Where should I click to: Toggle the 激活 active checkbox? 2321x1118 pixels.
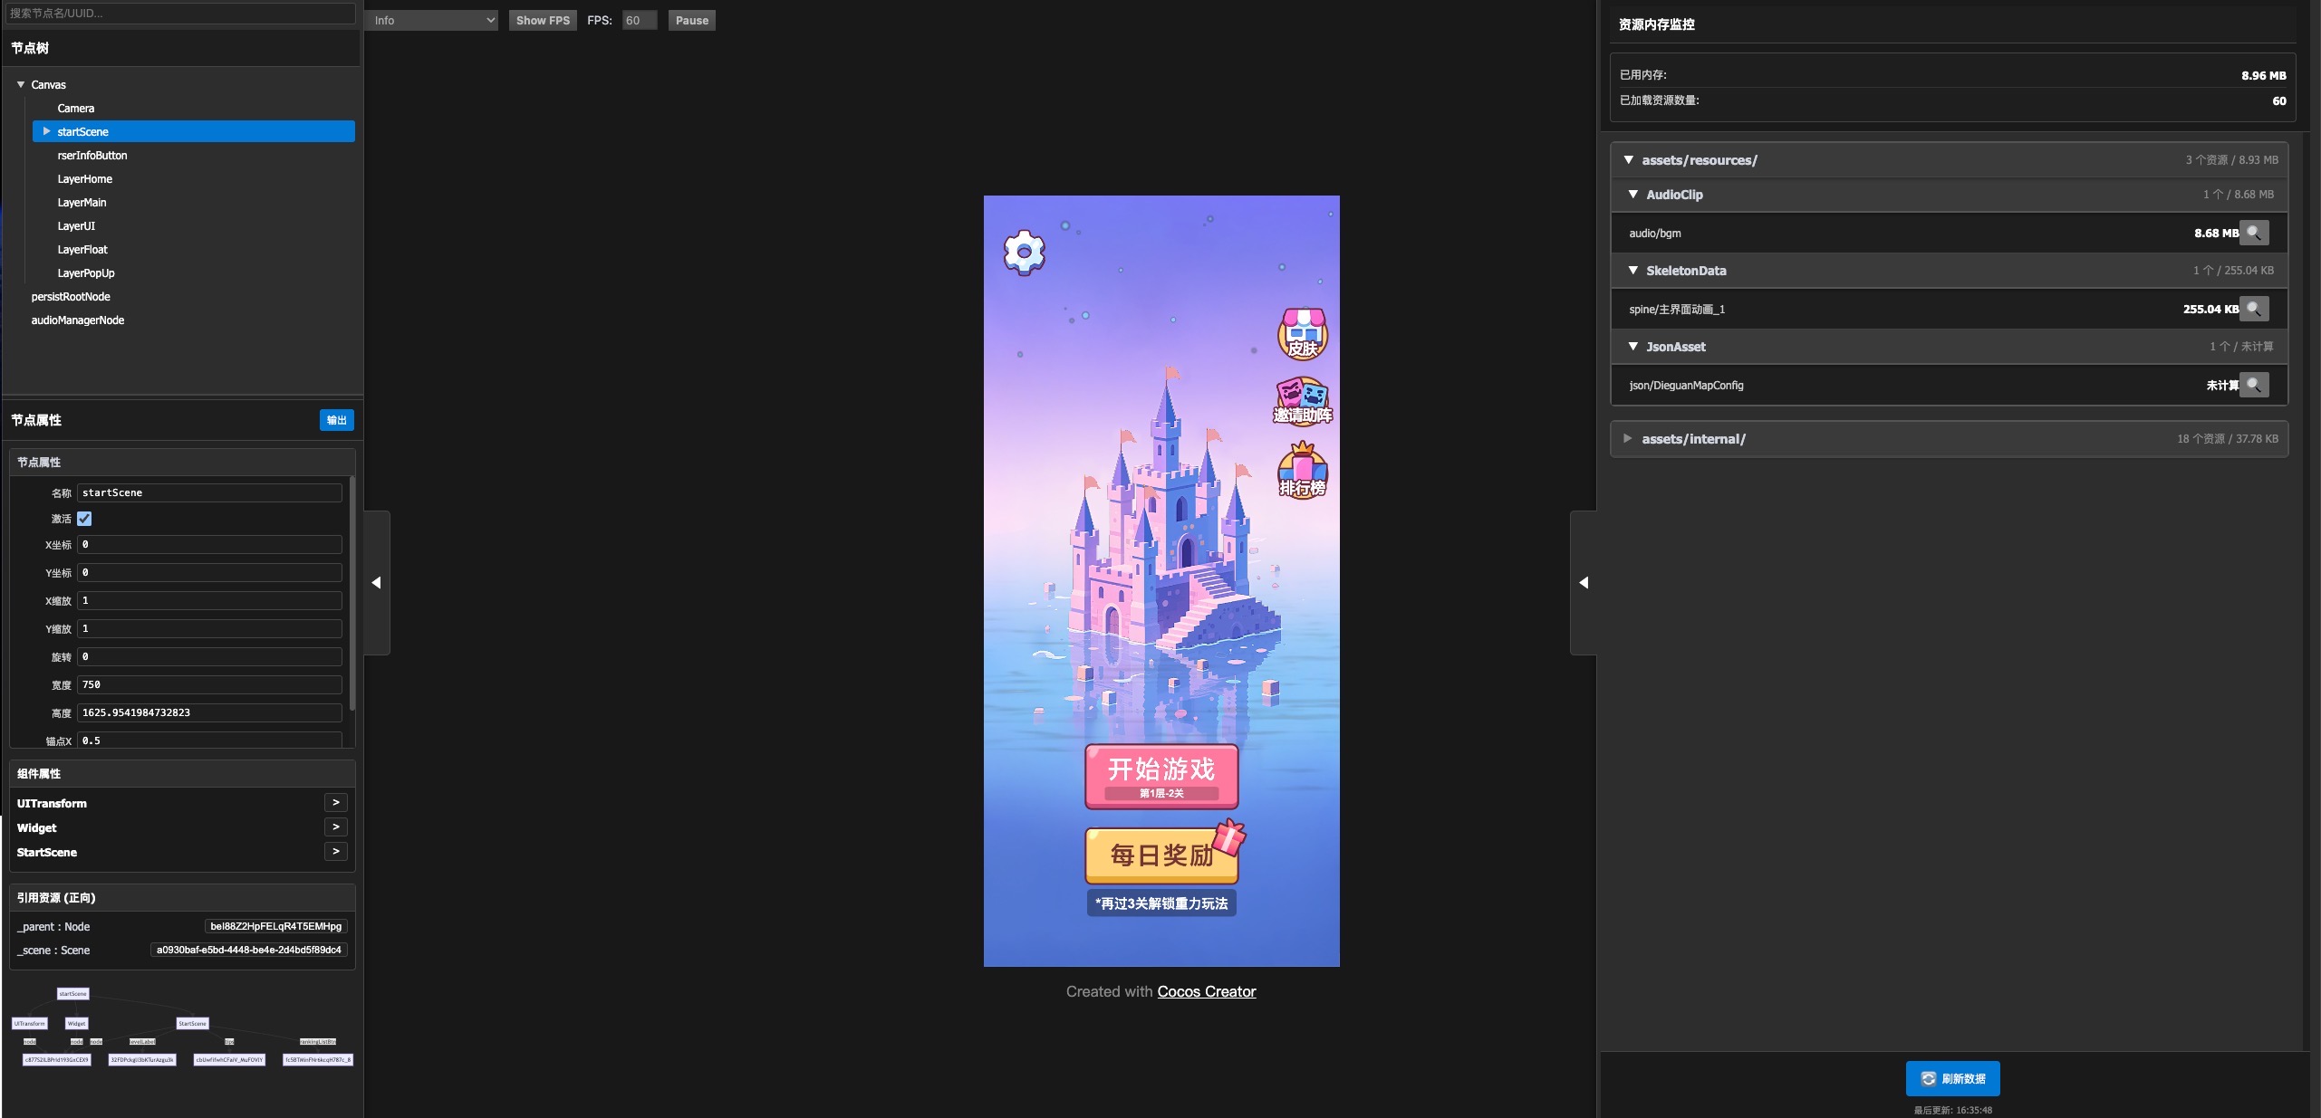pos(84,519)
